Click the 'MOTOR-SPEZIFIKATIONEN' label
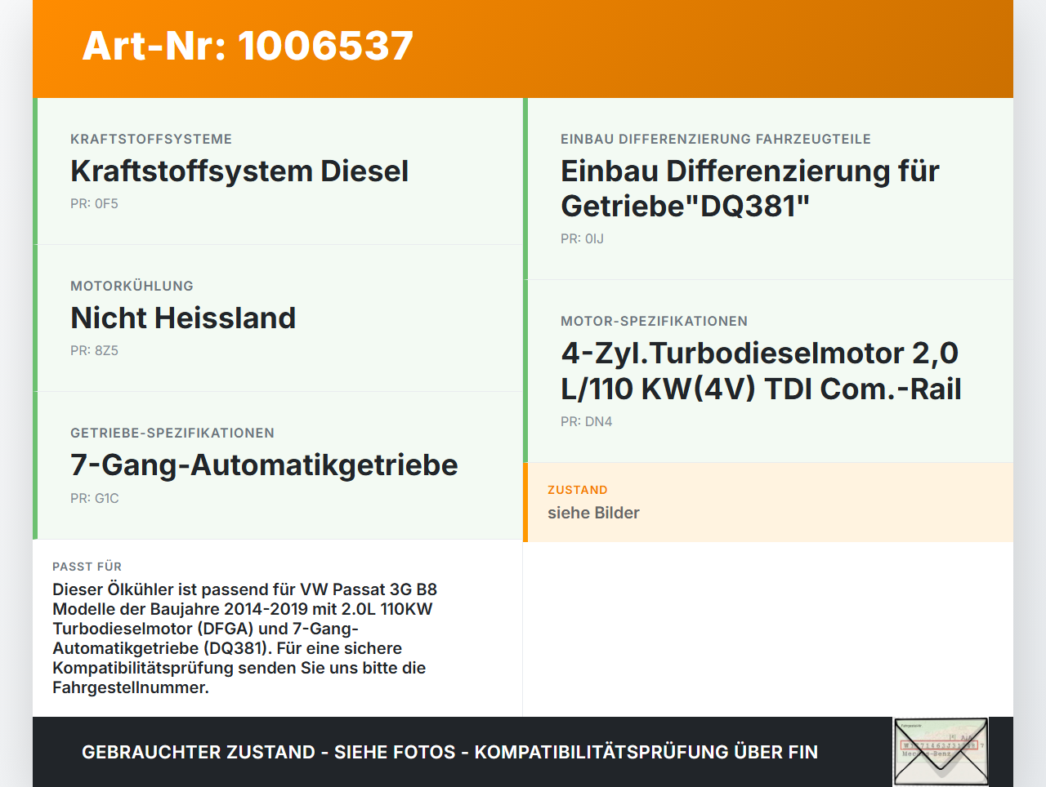1046x787 pixels. pyautogui.click(x=654, y=321)
